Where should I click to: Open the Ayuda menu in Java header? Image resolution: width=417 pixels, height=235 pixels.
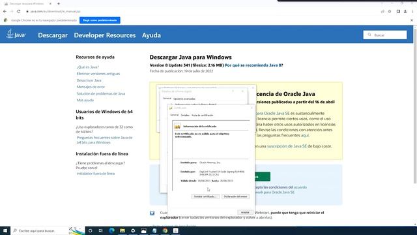[151, 35]
